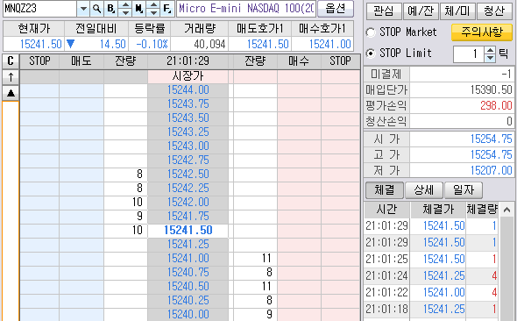Switch to the 체/미 tab

[x=457, y=11]
